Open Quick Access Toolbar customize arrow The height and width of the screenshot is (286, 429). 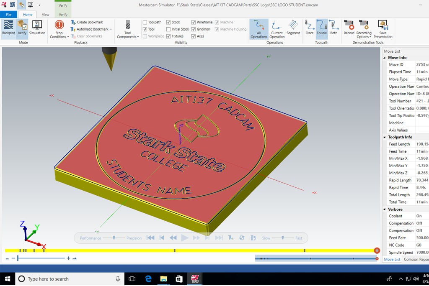pyautogui.click(x=39, y=5)
